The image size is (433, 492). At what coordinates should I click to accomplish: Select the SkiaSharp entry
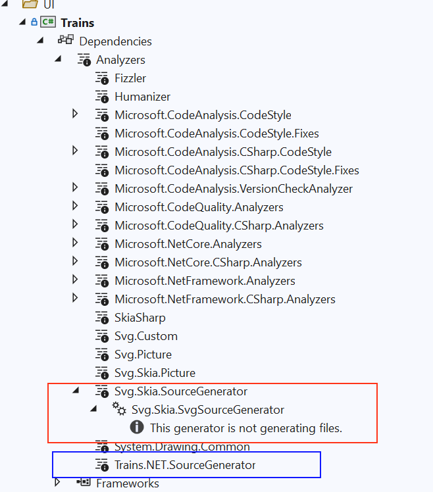tap(140, 318)
